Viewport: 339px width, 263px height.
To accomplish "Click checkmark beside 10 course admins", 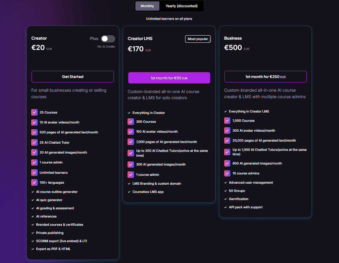I will click(227, 173).
